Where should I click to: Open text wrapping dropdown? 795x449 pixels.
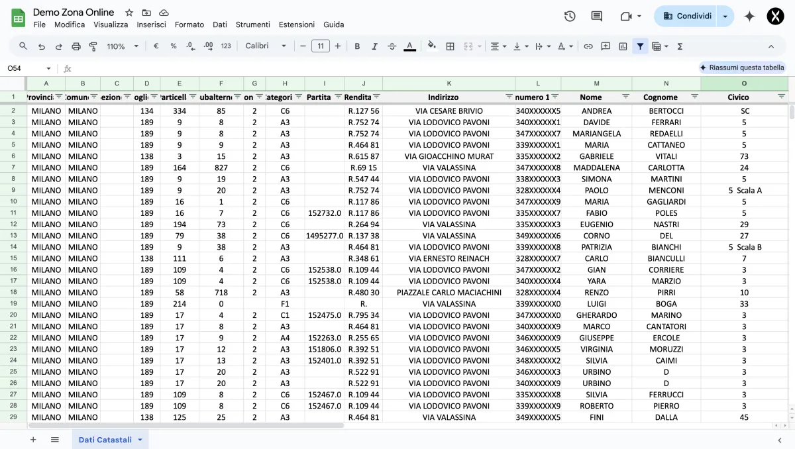[542, 46]
